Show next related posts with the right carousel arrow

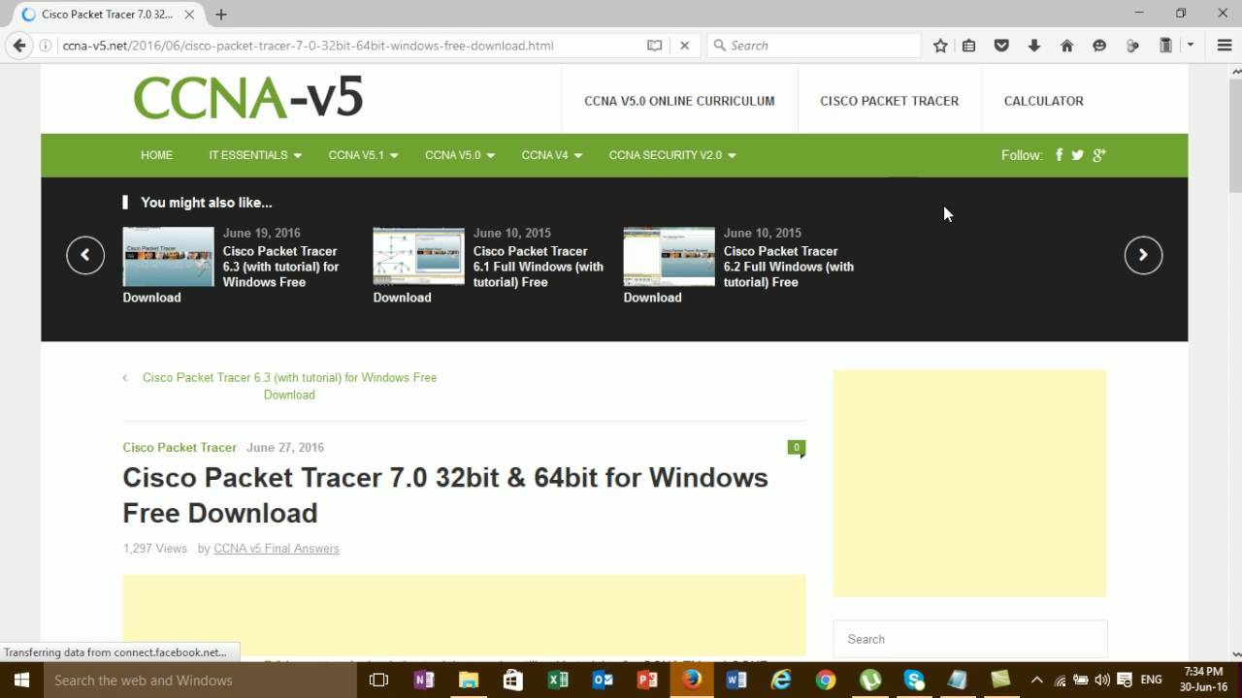[x=1143, y=255]
